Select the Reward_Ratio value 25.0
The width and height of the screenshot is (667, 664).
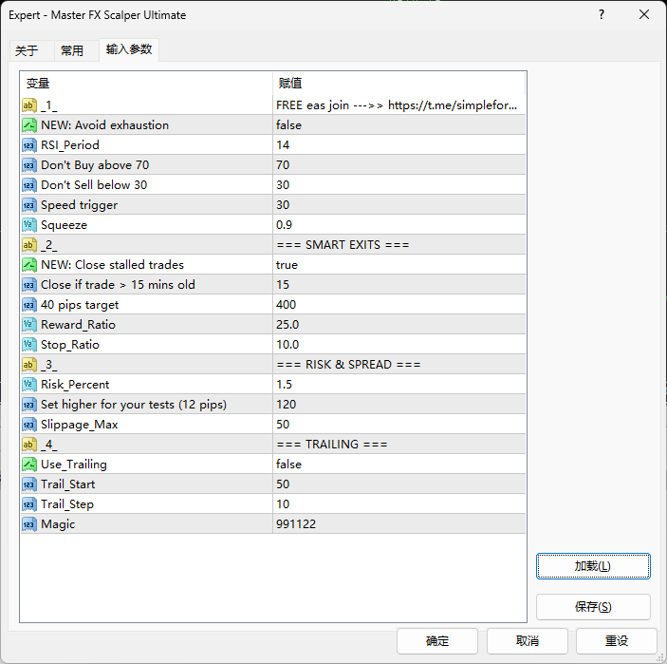click(x=287, y=325)
